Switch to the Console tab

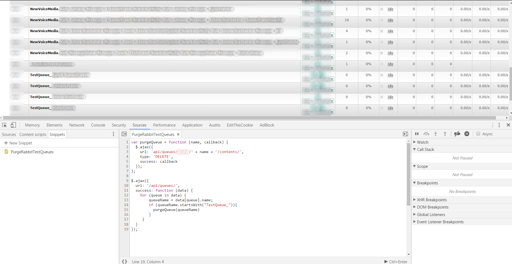pyautogui.click(x=98, y=125)
